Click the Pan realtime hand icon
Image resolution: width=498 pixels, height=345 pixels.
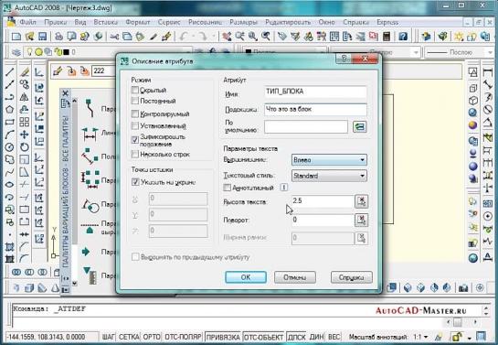[x=227, y=37]
